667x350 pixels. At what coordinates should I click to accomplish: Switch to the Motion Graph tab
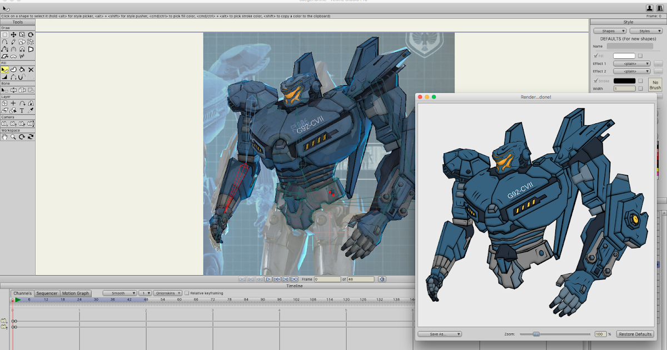75,293
